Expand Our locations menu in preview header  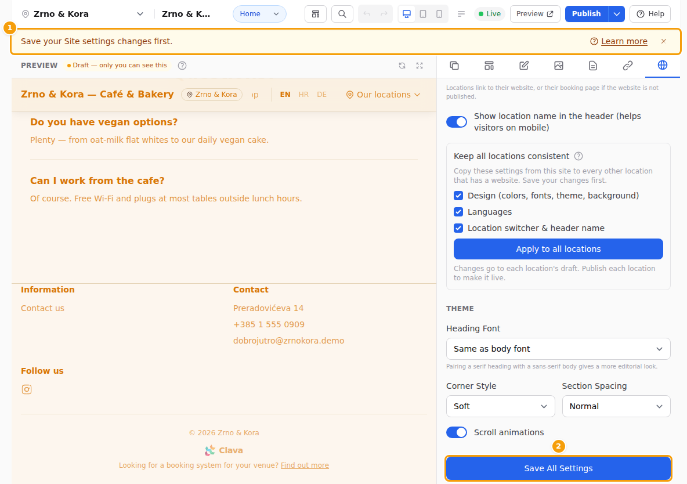(x=383, y=95)
